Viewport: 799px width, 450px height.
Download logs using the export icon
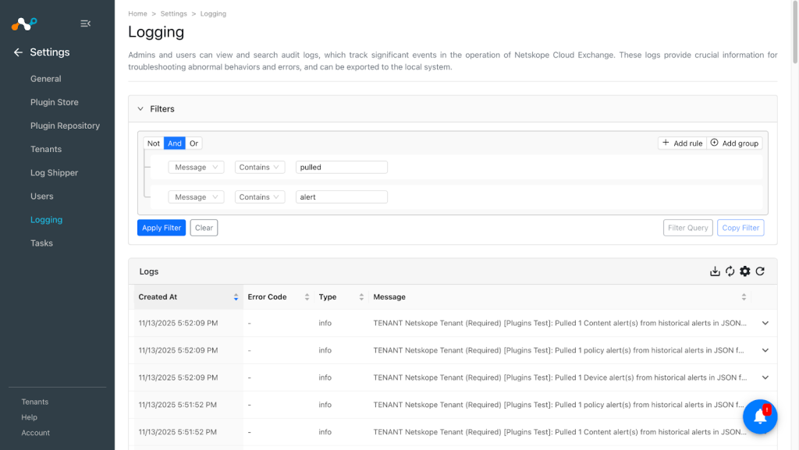click(x=715, y=271)
